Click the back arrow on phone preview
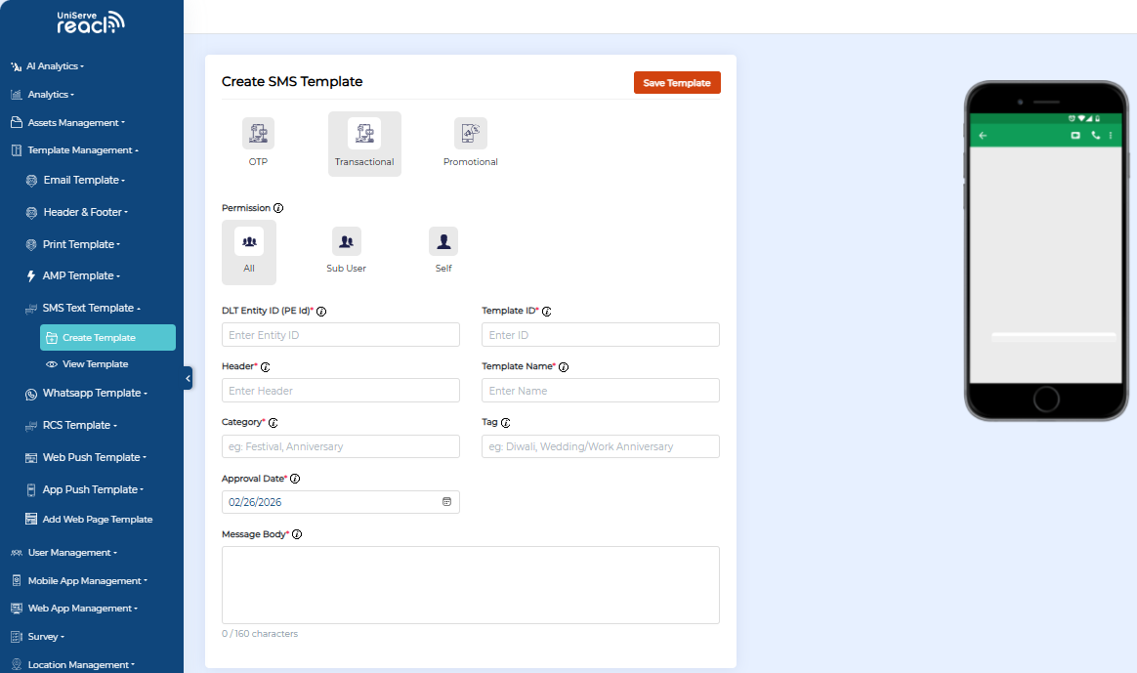Image resolution: width=1137 pixels, height=673 pixels. tap(983, 136)
